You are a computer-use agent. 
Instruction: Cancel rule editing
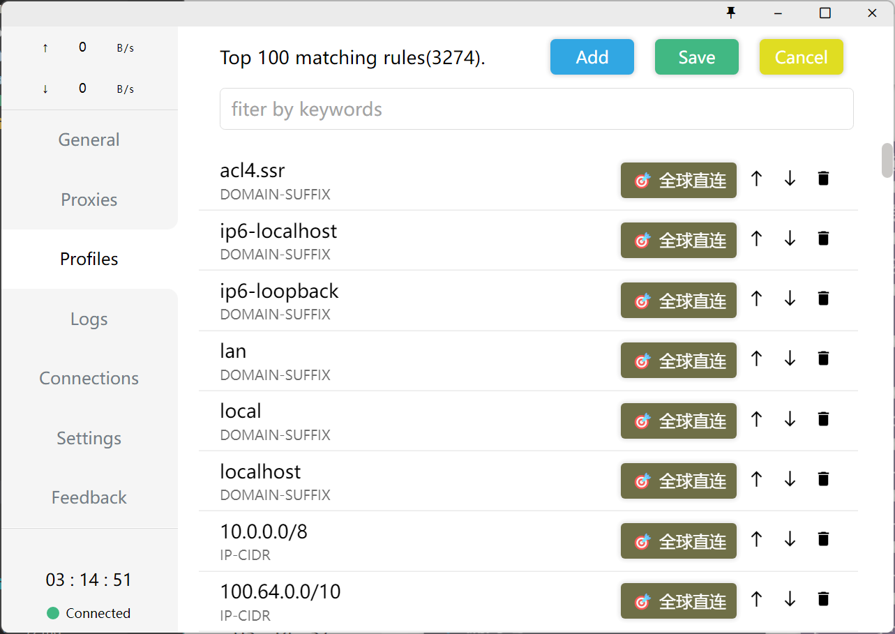(801, 57)
